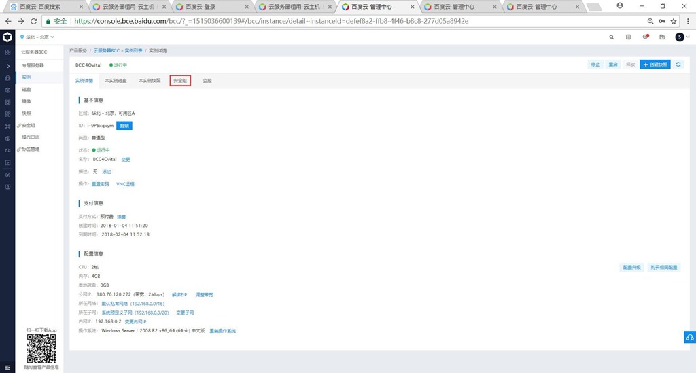696x373 pixels.
Task: Open the message notification icon with red dot
Action: (x=645, y=37)
